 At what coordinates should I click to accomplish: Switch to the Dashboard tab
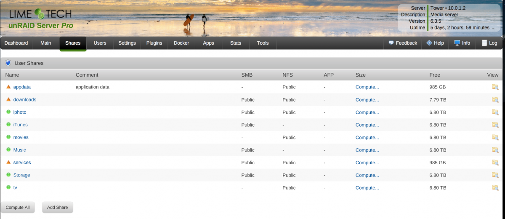16,43
